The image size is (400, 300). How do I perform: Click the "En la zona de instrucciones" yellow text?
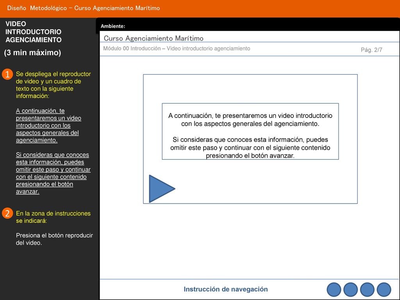point(53,217)
